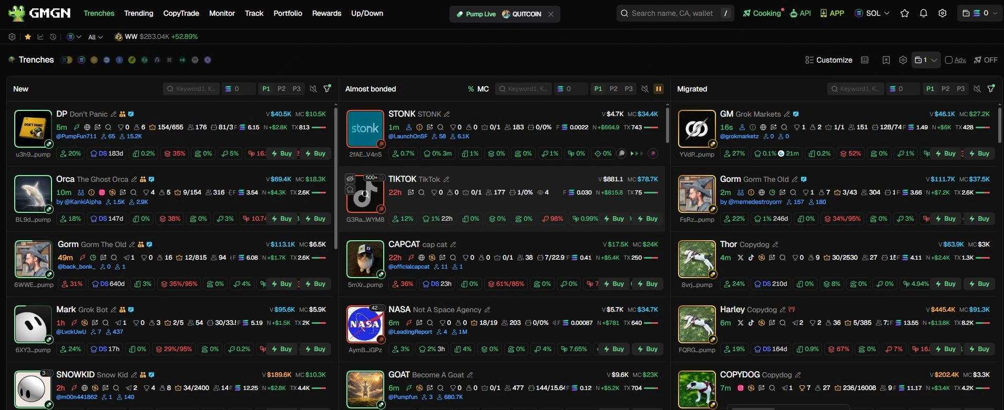Open the All filter dropdown
This screenshot has width=1004, height=410.
coord(95,37)
